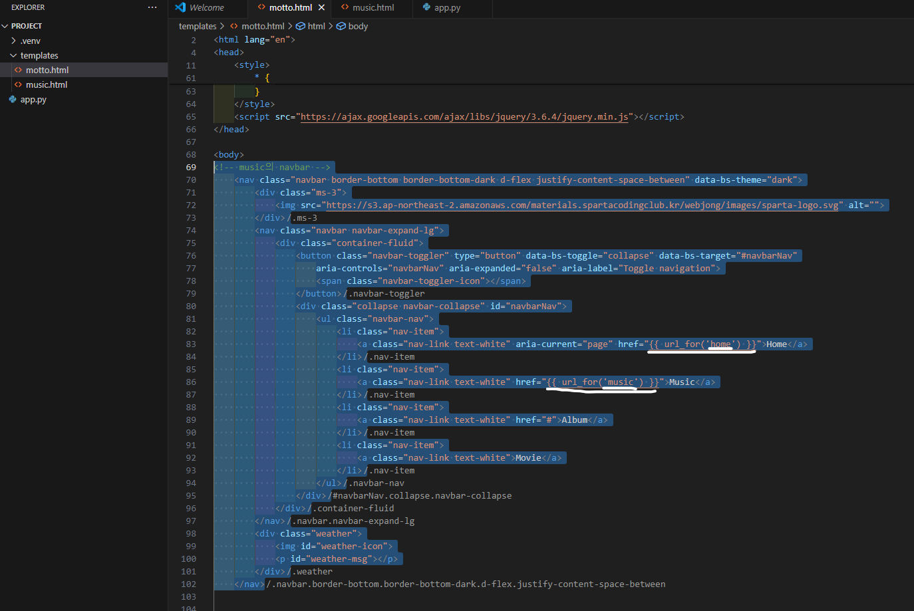Click the Home link text in code
The width and height of the screenshot is (914, 611).
(x=776, y=344)
